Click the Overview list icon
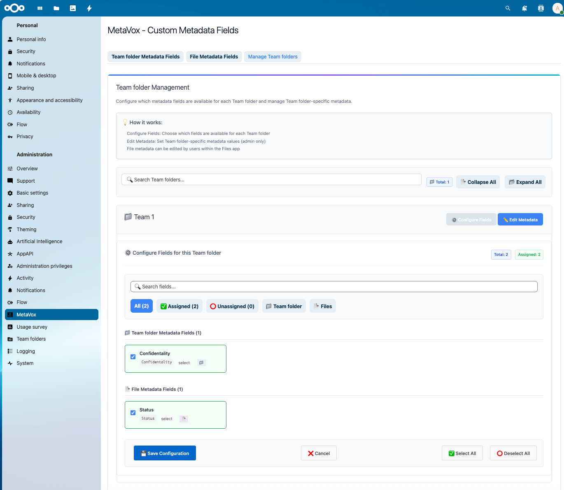564x490 pixels. (10, 169)
